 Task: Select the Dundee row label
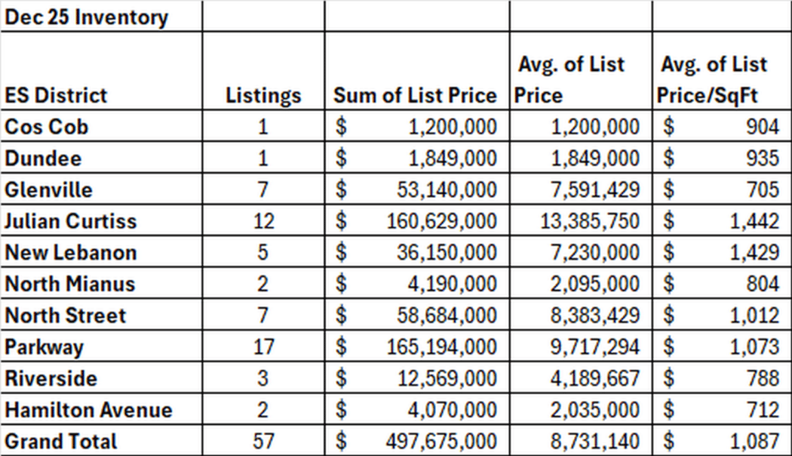click(x=44, y=158)
